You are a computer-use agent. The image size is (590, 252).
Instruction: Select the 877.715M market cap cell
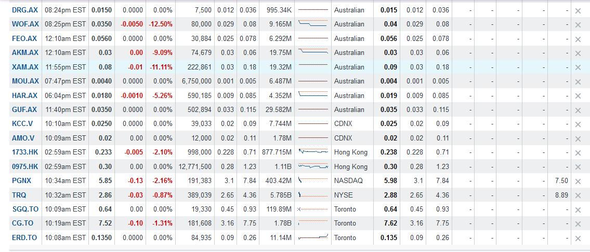pos(277,152)
